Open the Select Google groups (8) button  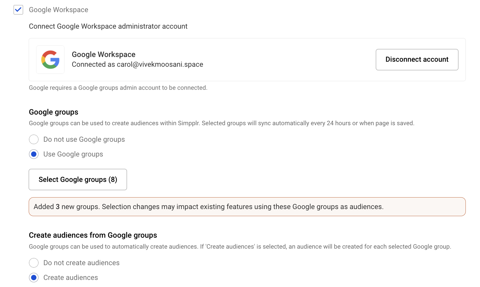point(78,180)
